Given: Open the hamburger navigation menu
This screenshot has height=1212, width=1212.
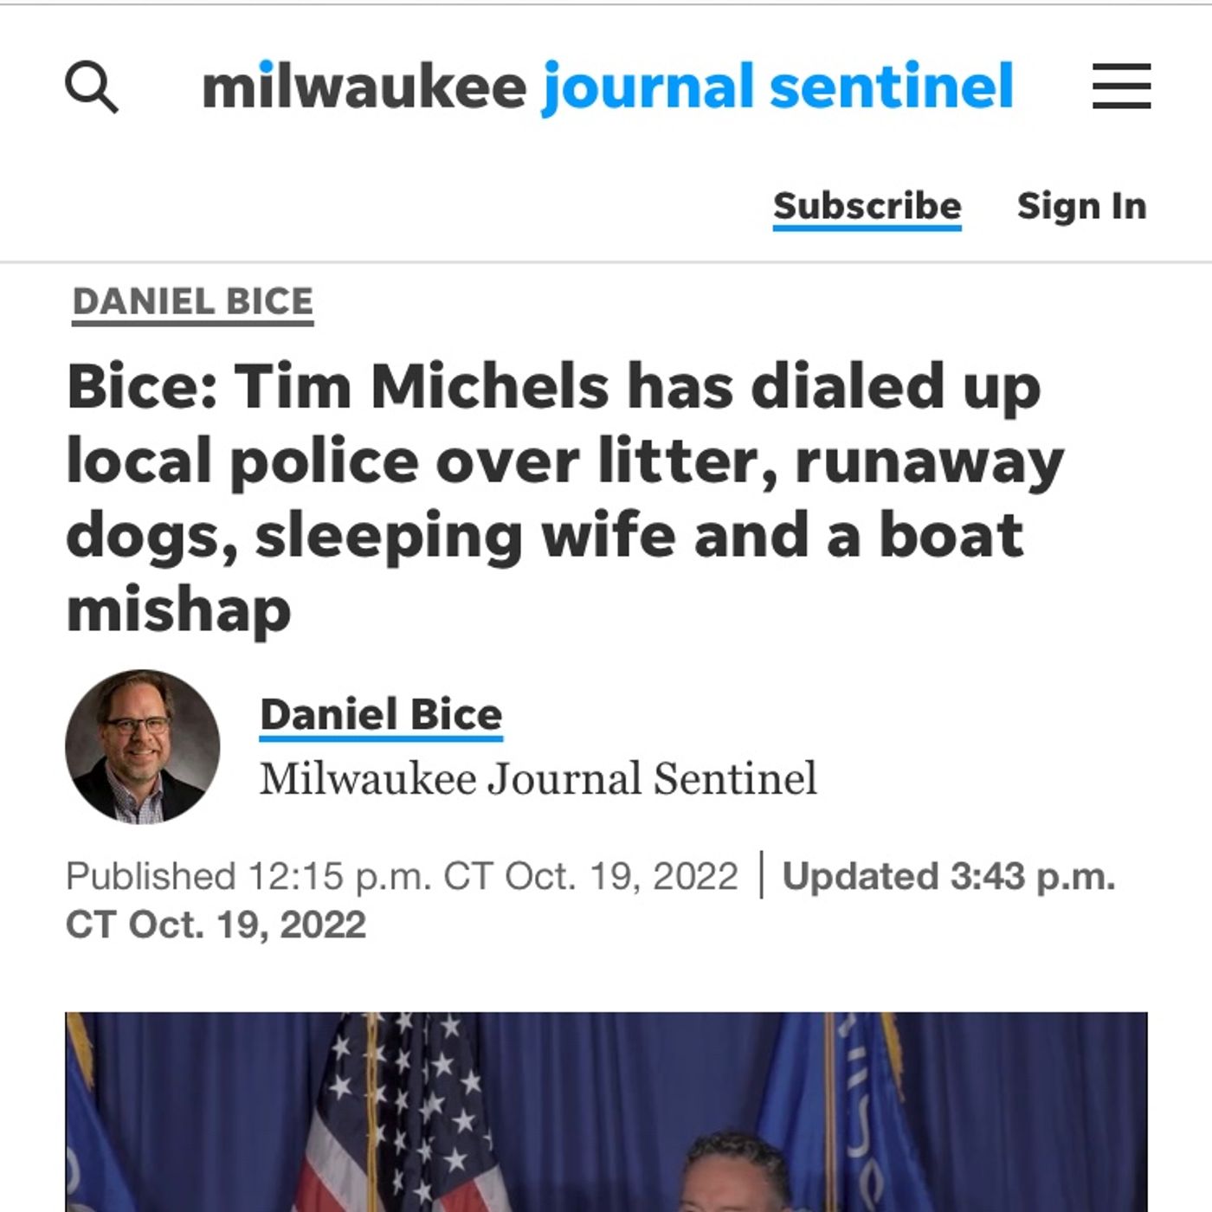Looking at the screenshot, I should (x=1121, y=87).
